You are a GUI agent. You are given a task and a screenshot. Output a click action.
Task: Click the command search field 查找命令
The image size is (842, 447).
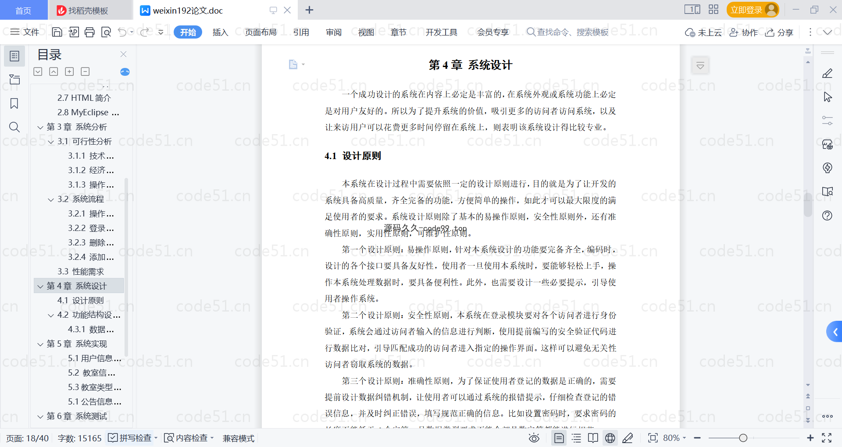pos(568,32)
